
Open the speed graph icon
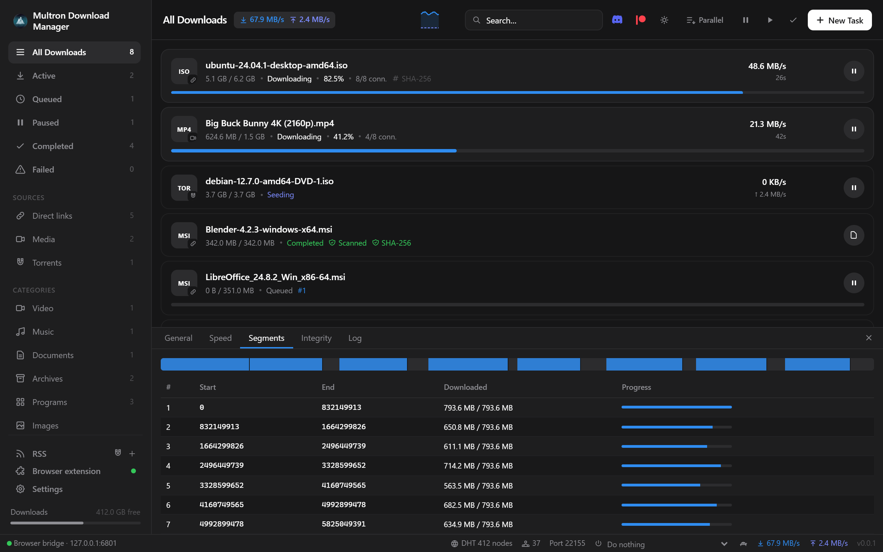(429, 20)
